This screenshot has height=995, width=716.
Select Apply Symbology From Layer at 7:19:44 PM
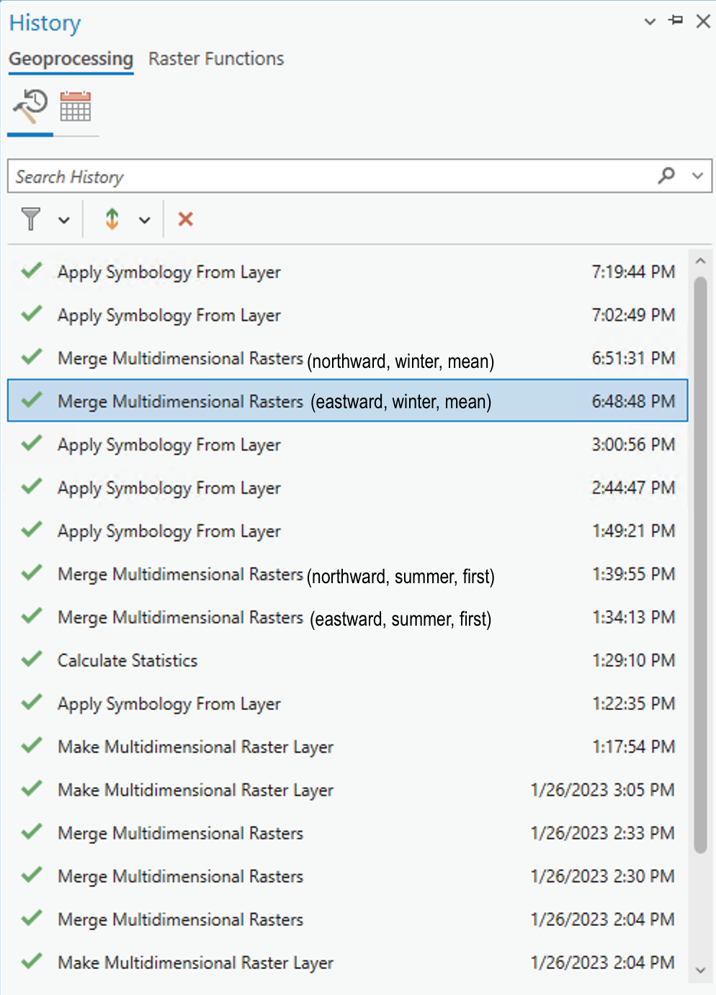pos(348,271)
